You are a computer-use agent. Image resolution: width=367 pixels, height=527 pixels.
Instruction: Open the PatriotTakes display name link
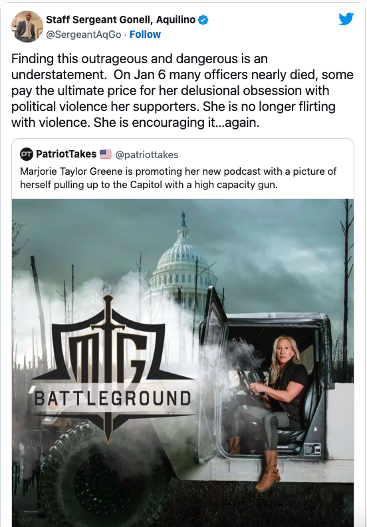tap(66, 154)
